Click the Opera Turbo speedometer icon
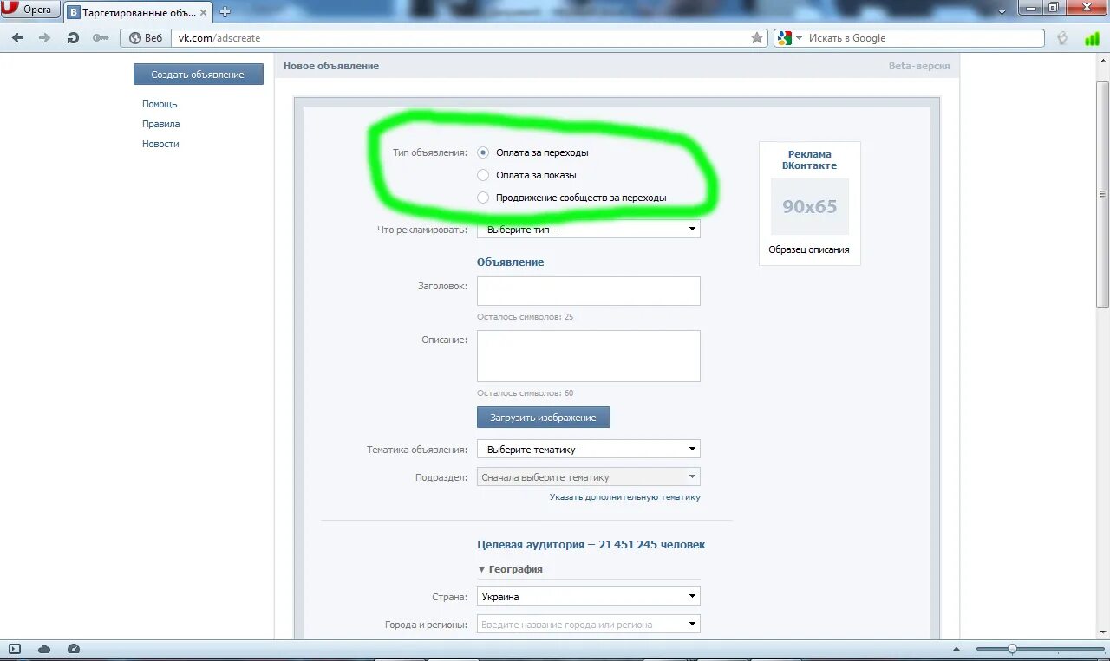 (74, 649)
